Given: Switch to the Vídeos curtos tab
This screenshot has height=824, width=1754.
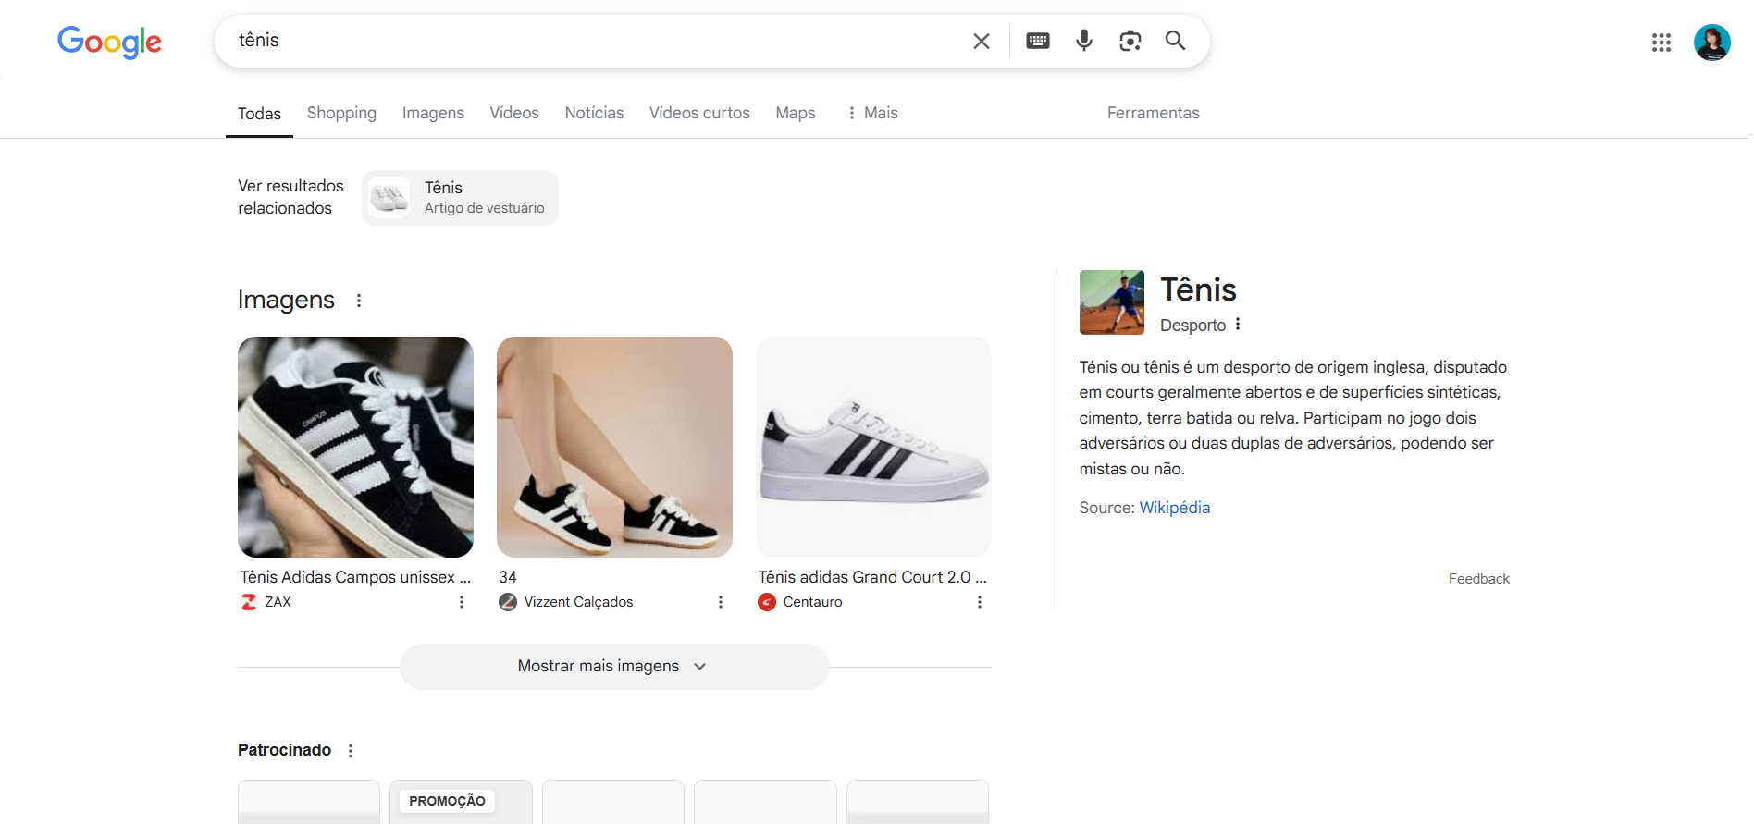Looking at the screenshot, I should (699, 113).
